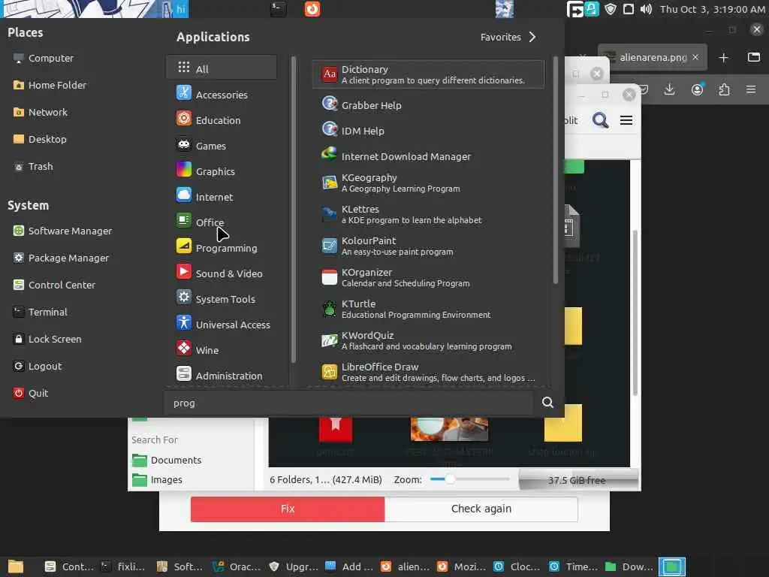Click the search magnifier in background window
Image resolution: width=769 pixels, height=577 pixels.
pyautogui.click(x=600, y=120)
